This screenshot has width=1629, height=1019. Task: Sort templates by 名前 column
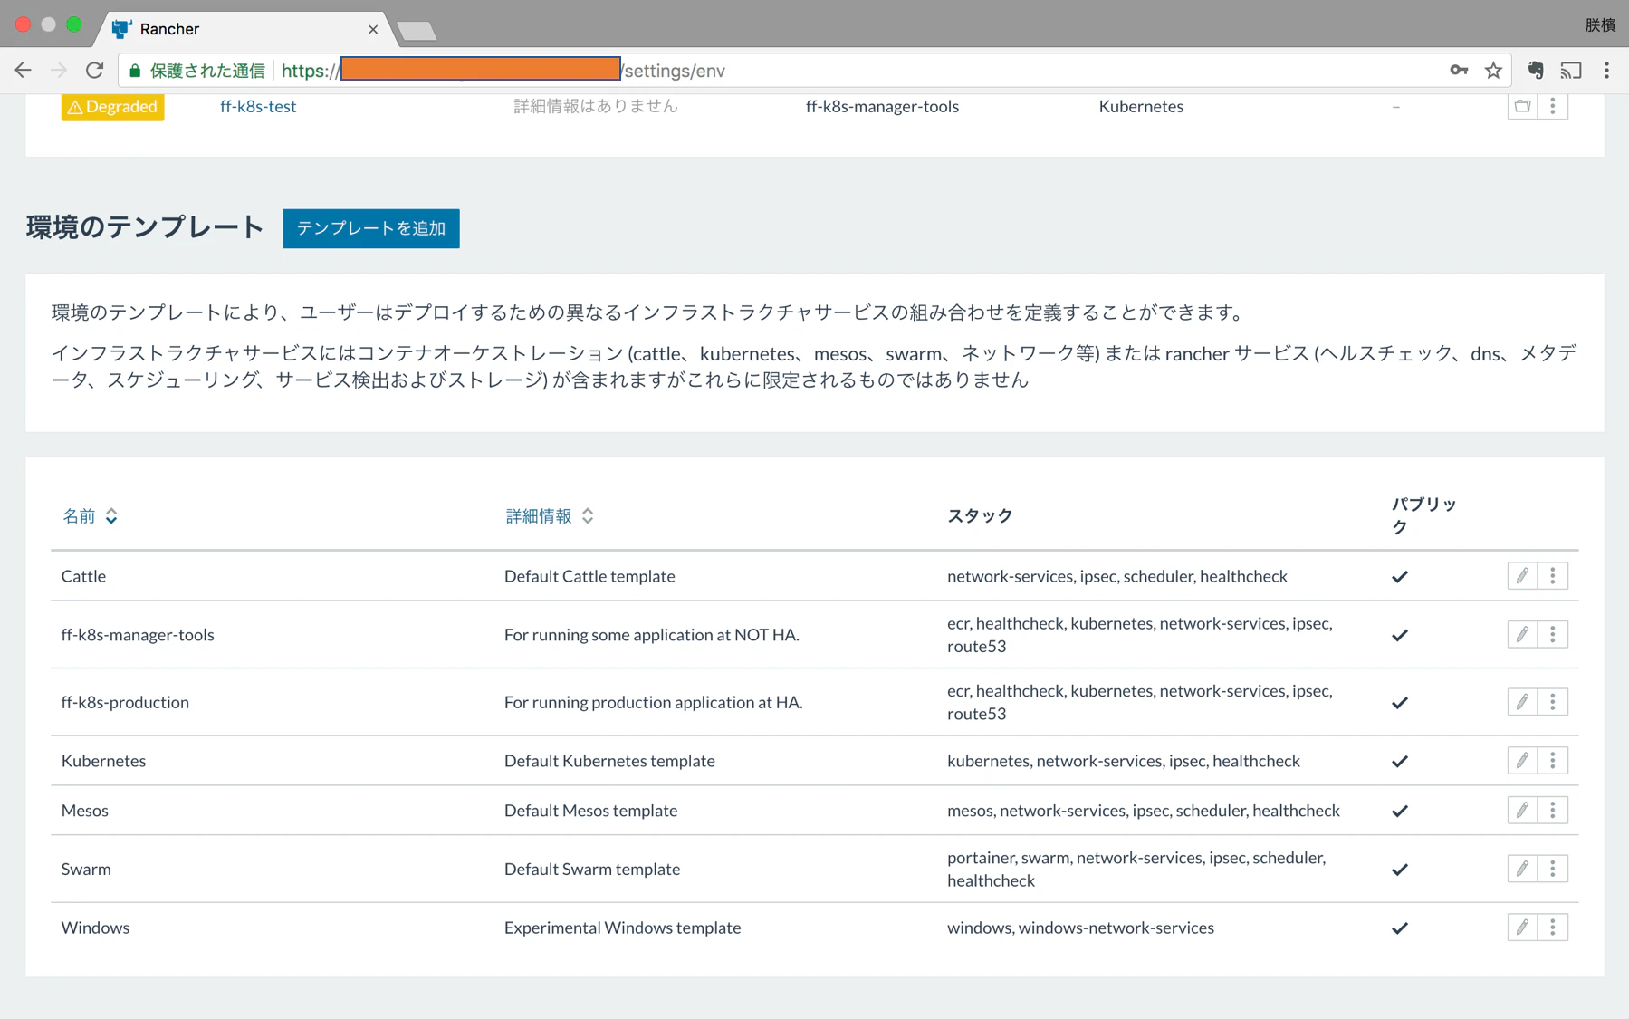click(x=90, y=516)
